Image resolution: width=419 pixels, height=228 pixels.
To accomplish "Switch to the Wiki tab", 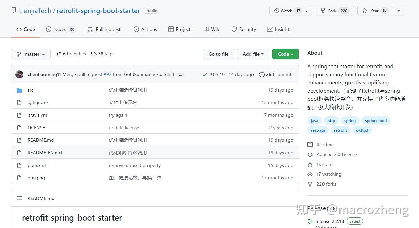I will 212,29.
